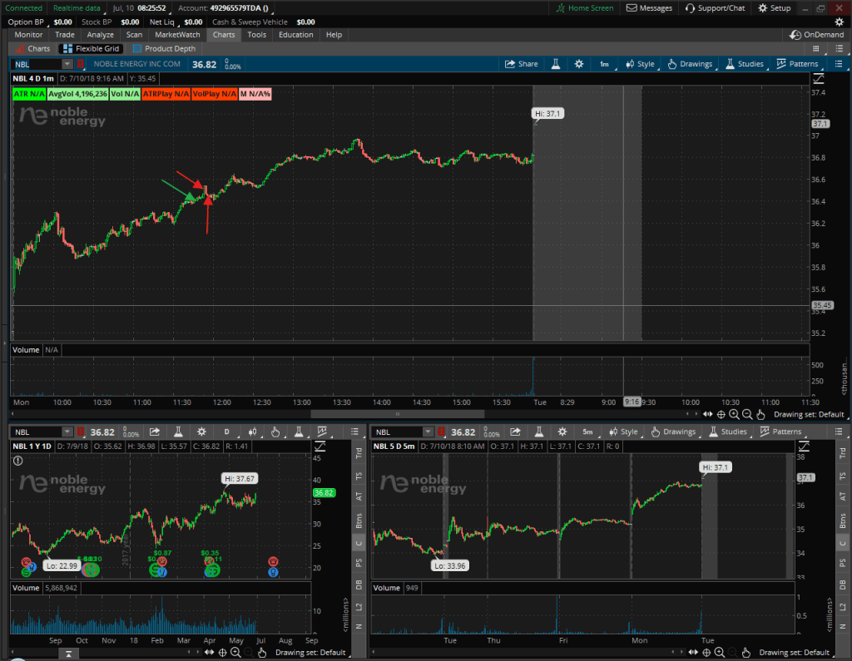Open Share menu in main chart toolbar
The image size is (852, 661).
[522, 64]
